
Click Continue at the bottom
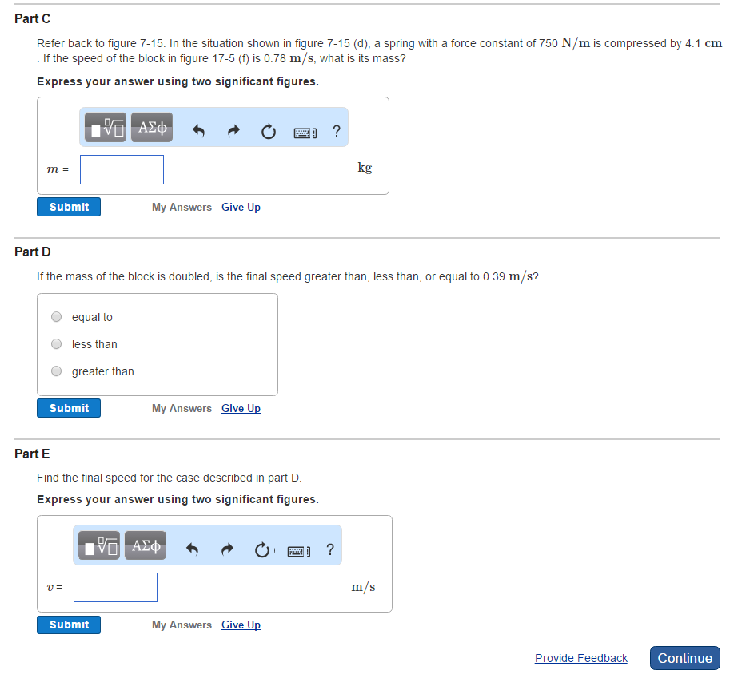click(684, 657)
